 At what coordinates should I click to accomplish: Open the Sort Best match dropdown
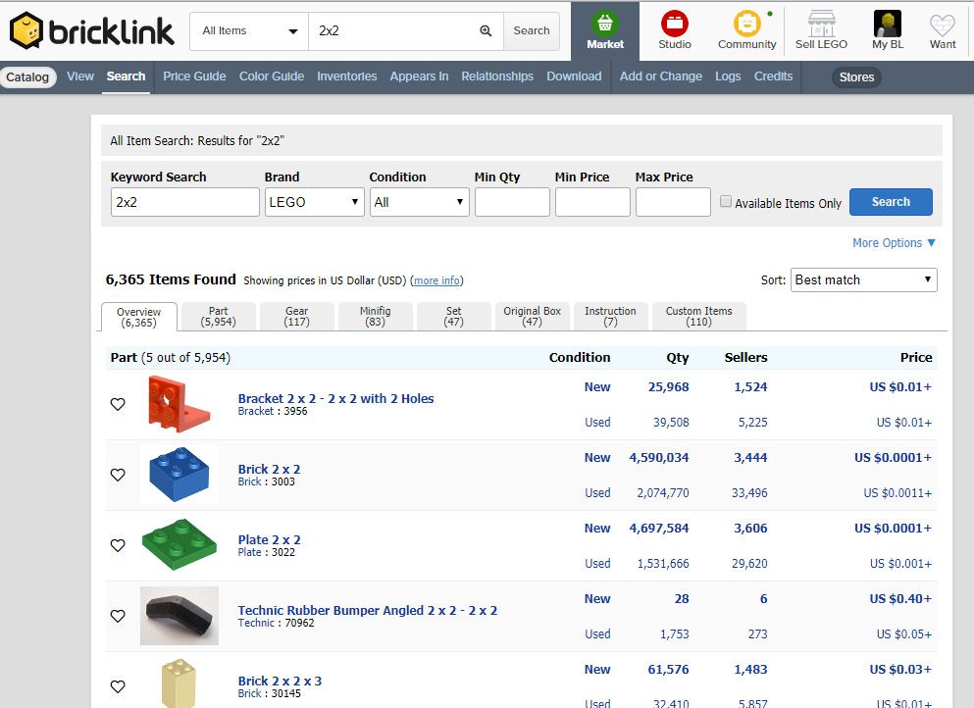(x=863, y=279)
